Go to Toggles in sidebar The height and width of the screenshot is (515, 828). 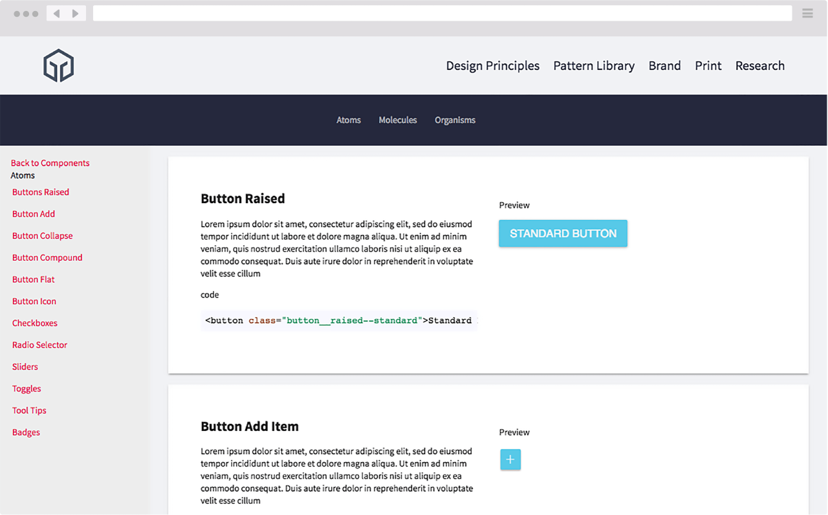(x=27, y=389)
